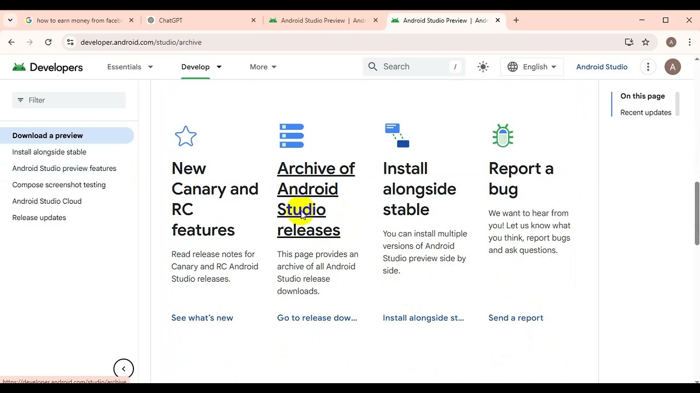This screenshot has width=700, height=393.
Task: Open the site's vertical three-dot menu
Action: coord(648,67)
